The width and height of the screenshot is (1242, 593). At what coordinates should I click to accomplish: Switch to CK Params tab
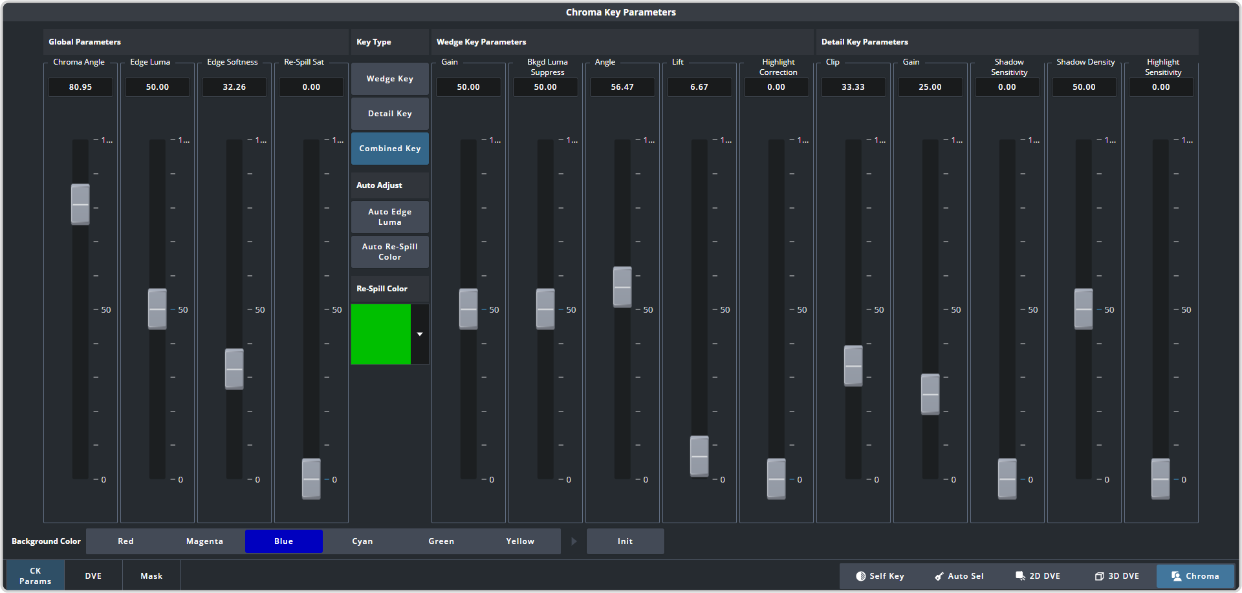(36, 576)
